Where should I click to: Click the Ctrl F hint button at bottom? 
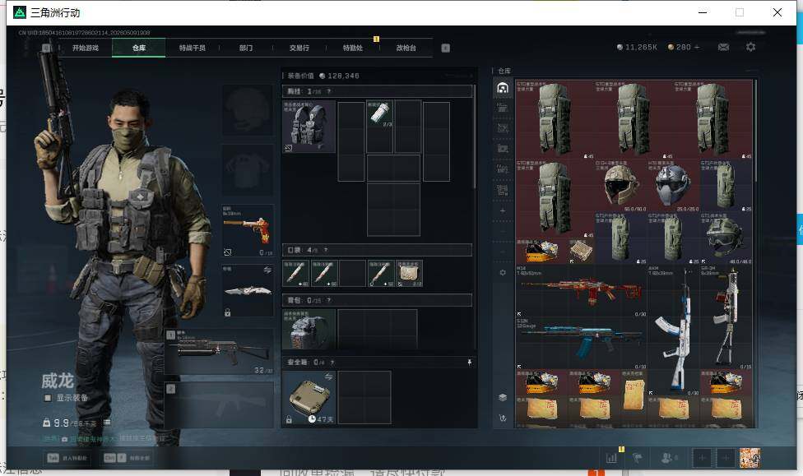127,458
